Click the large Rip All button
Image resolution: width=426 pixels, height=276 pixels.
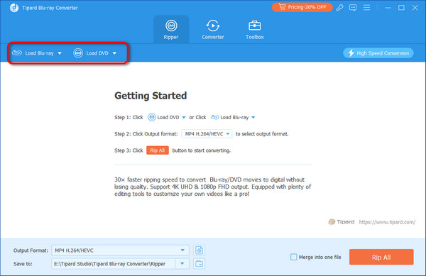(381, 257)
